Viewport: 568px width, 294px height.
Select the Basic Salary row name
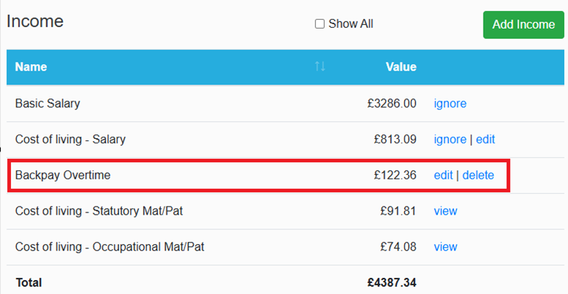coord(48,104)
